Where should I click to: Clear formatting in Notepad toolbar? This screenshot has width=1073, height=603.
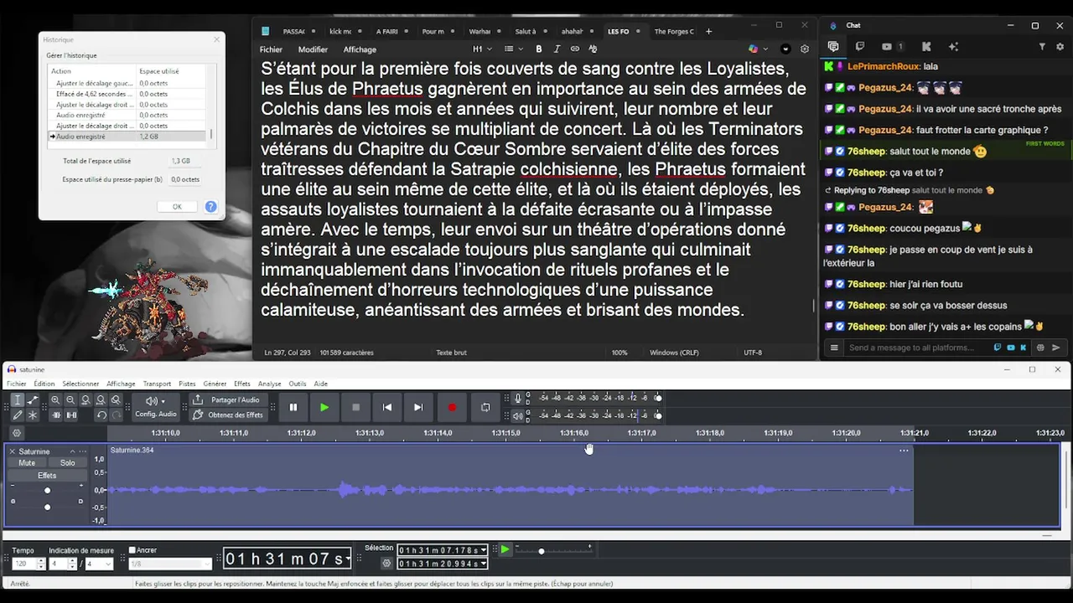coord(593,49)
